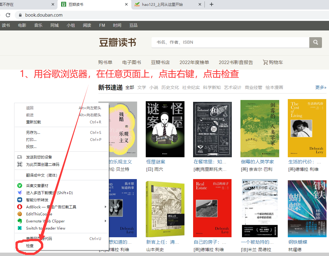Click the lock icon in address bar
The width and height of the screenshot is (329, 256).
(20, 15)
